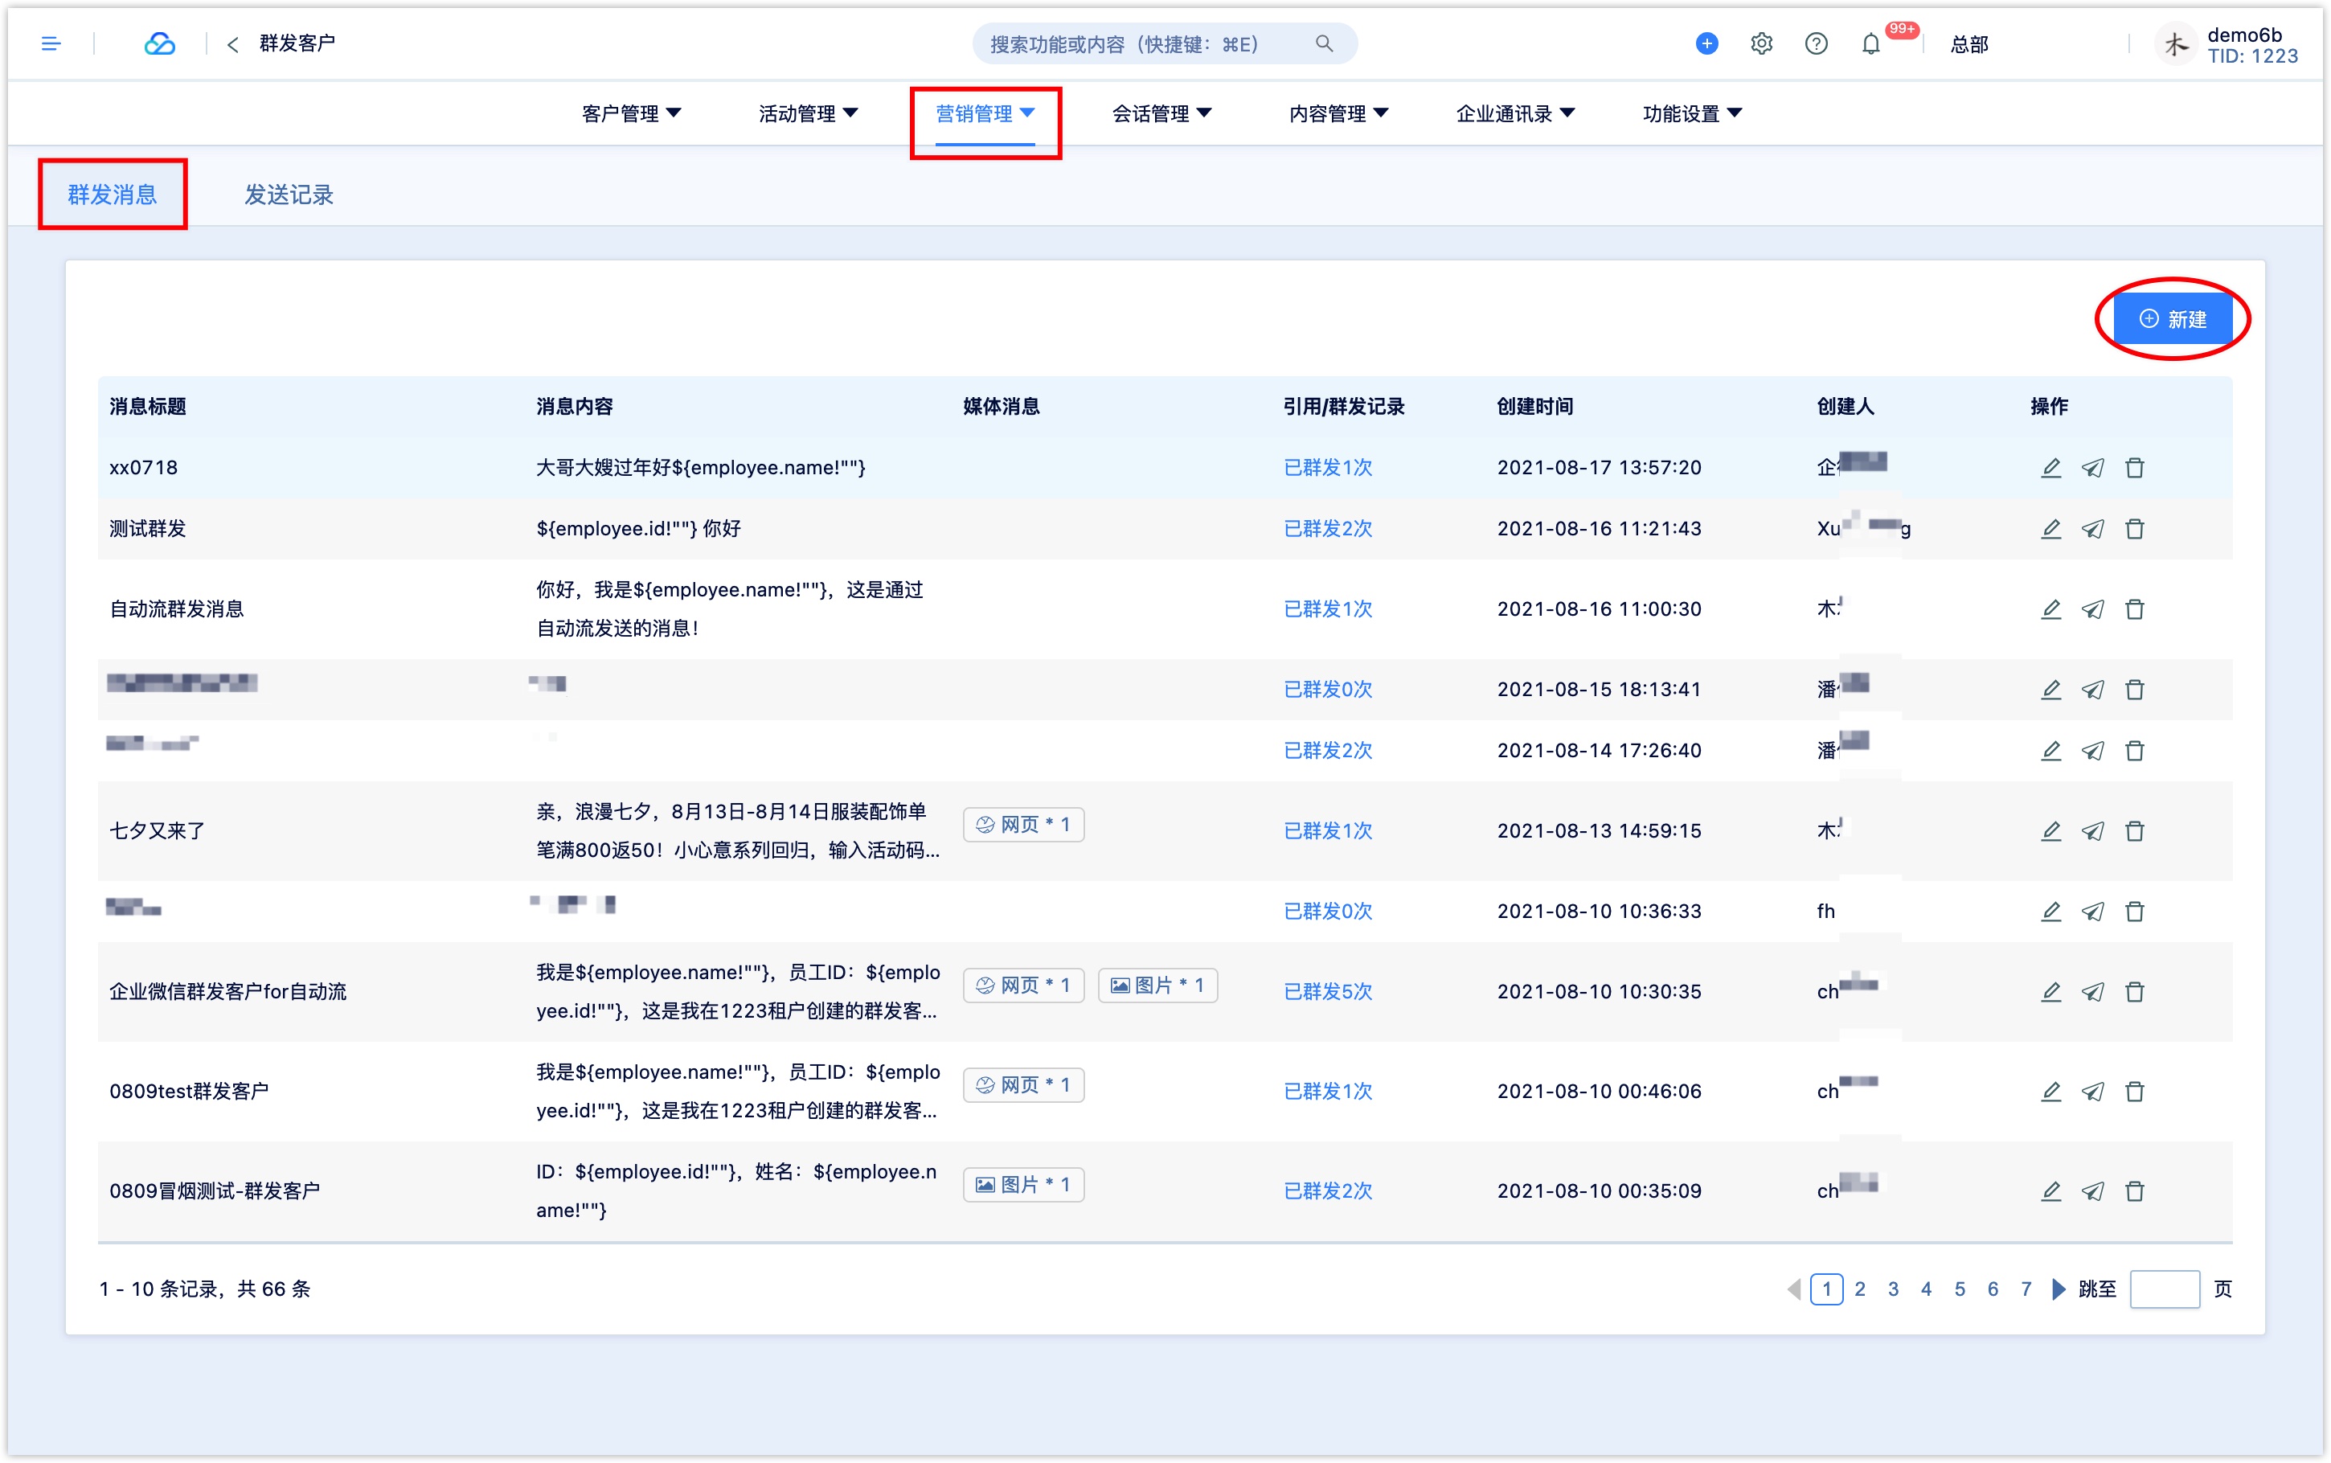Open 已群发1次 link for xx0718
Viewport: 2331px width, 1463px height.
tap(1327, 467)
